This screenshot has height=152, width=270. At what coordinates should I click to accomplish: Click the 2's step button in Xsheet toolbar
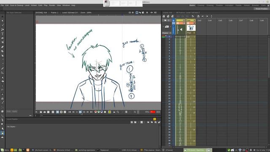183,16
